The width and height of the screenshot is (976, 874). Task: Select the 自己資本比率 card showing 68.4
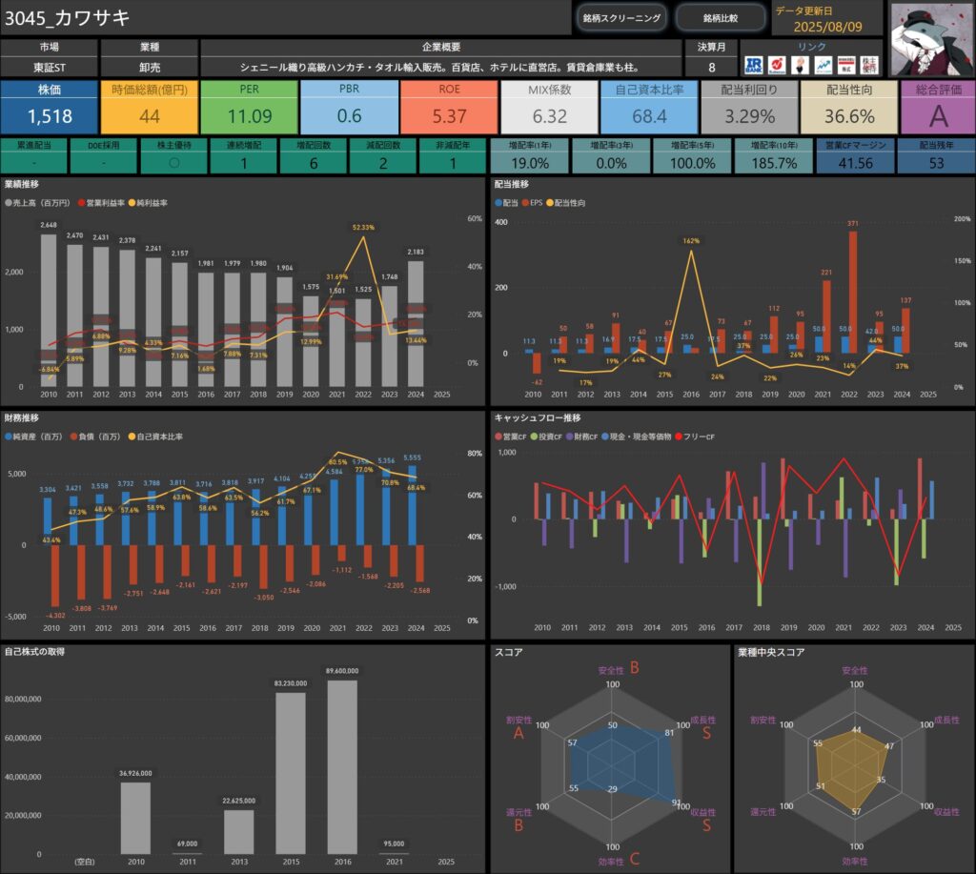click(x=649, y=107)
